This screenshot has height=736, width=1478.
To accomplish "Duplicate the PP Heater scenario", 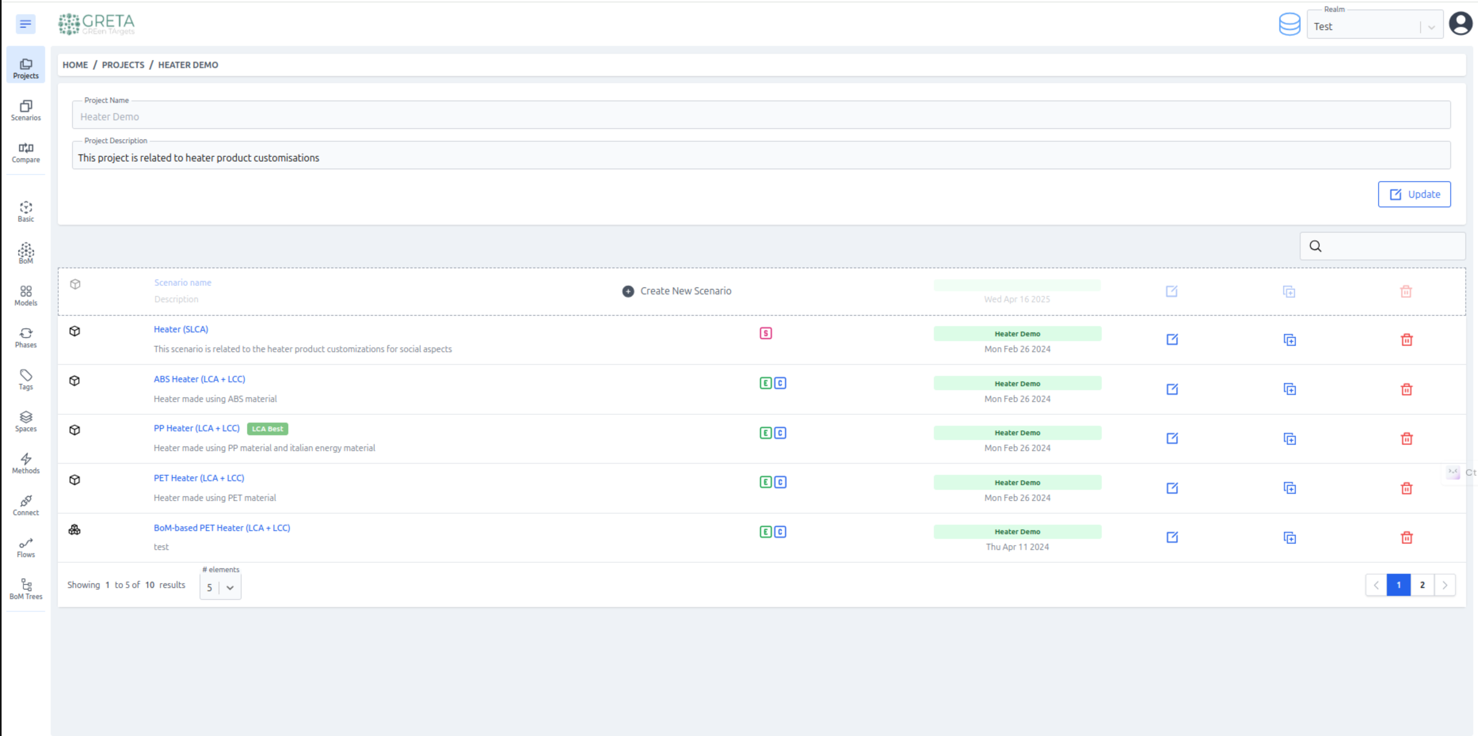I will [1289, 438].
